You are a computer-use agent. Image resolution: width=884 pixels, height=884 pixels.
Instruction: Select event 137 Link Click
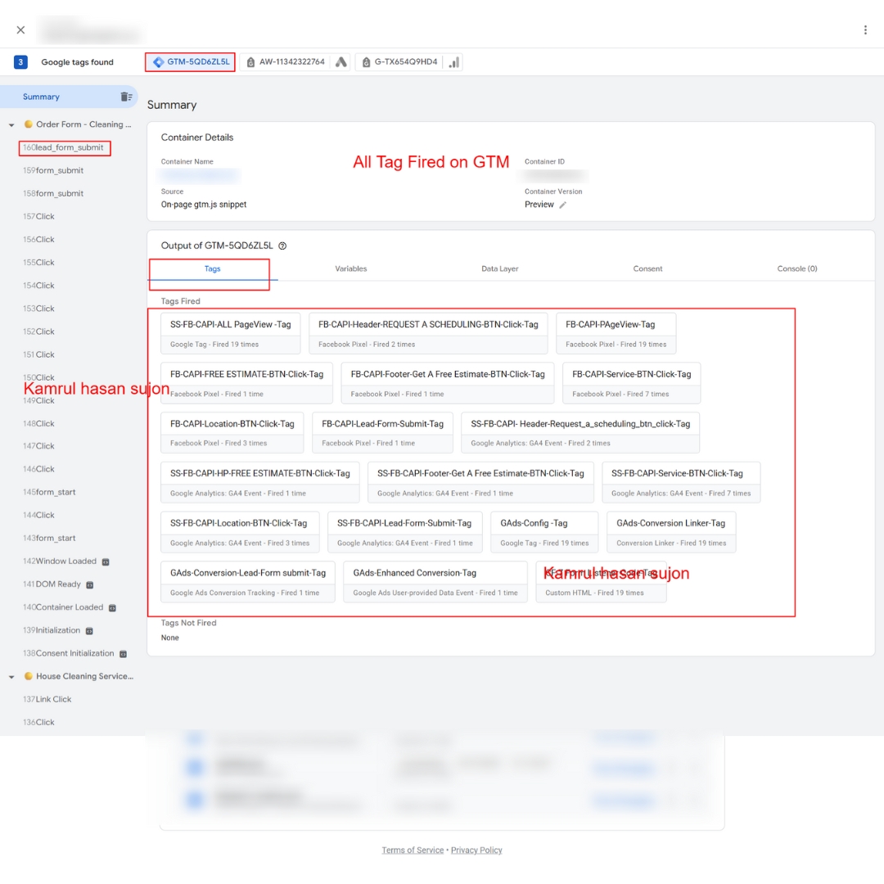click(47, 700)
